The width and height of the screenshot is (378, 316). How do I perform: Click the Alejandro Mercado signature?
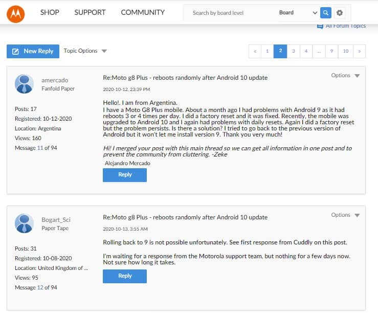pos(127,163)
